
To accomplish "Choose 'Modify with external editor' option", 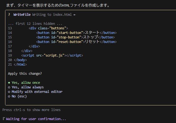I will 35,92.
